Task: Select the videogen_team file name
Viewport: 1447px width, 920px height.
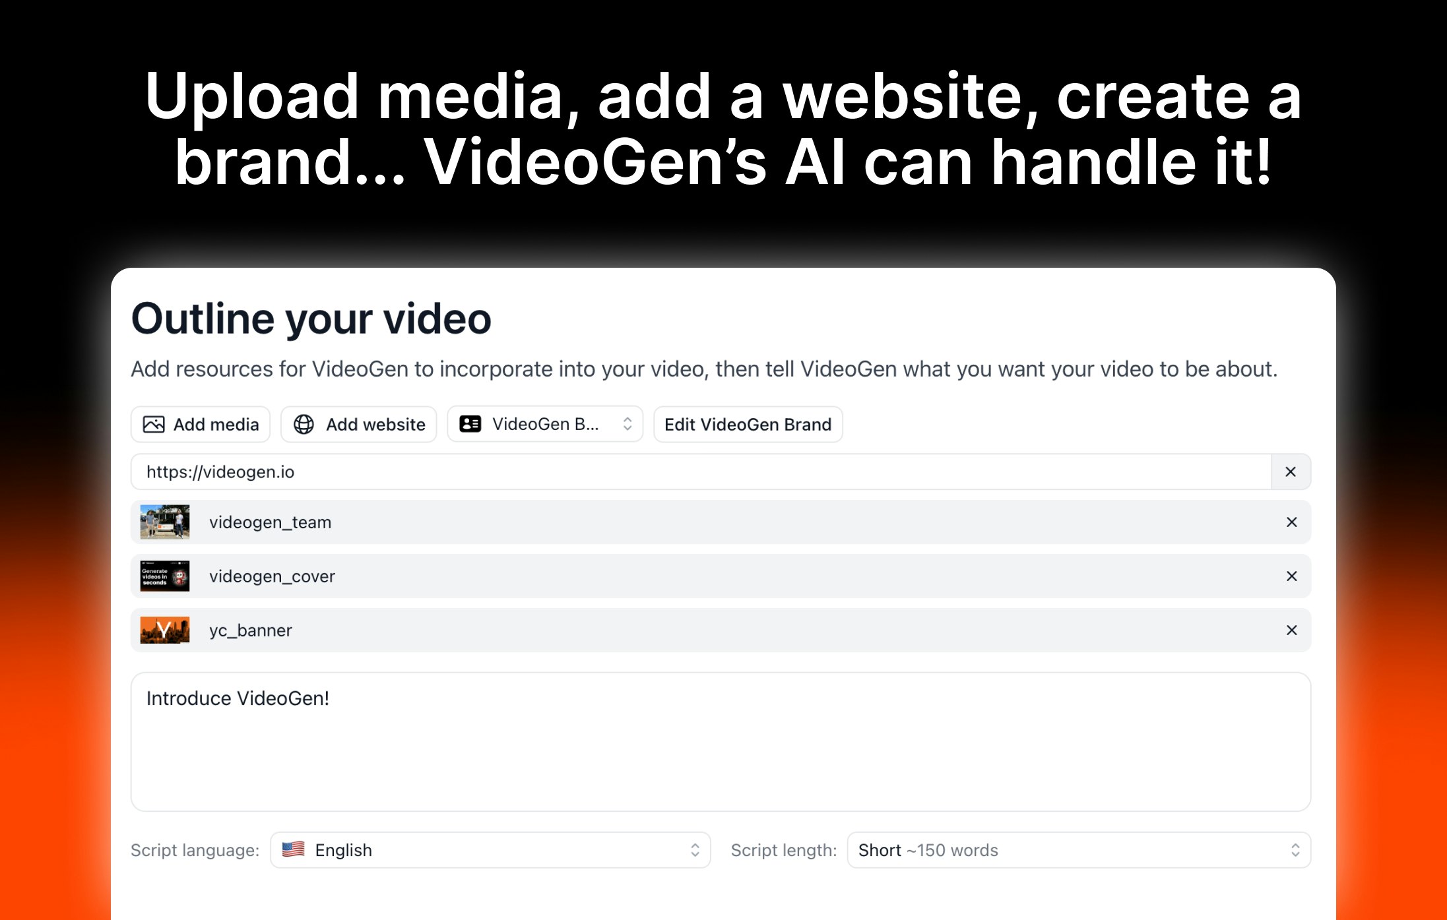Action: pos(271,522)
